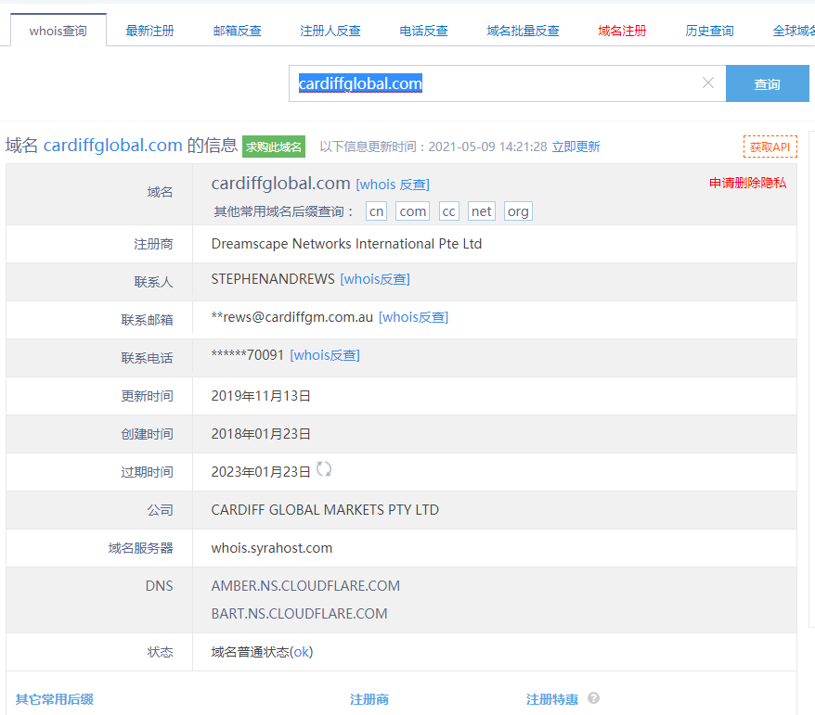This screenshot has height=715, width=815.
Task: Switch to the 历史查询 tab
Action: pos(709,31)
